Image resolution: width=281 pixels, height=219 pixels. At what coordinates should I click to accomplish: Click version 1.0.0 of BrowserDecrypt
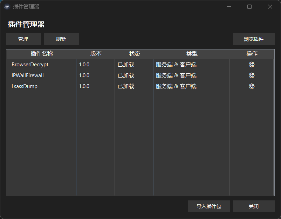coord(84,65)
